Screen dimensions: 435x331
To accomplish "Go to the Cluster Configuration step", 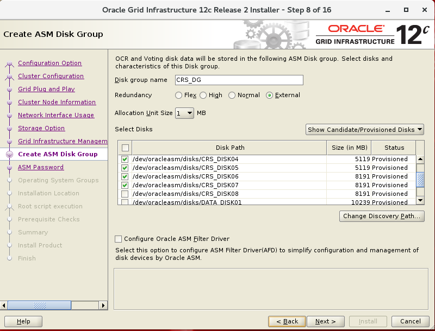I will tap(51, 76).
